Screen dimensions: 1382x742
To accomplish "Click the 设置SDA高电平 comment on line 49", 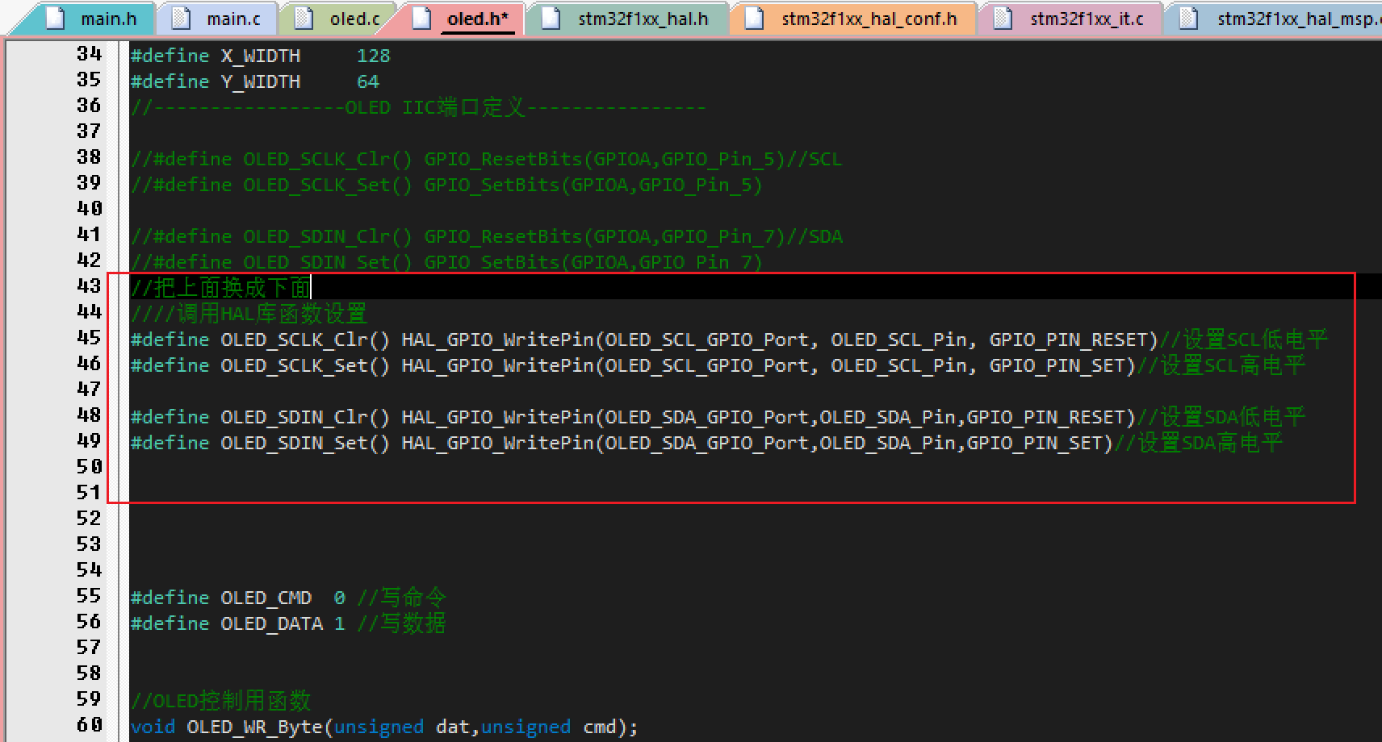I will (1198, 443).
